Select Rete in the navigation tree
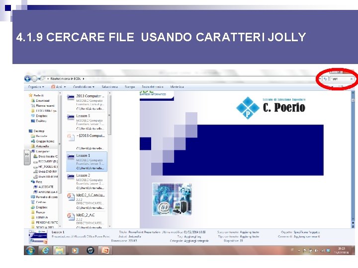 (36, 182)
